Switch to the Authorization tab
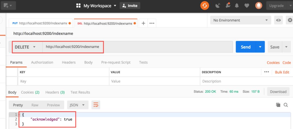 coord(42,62)
